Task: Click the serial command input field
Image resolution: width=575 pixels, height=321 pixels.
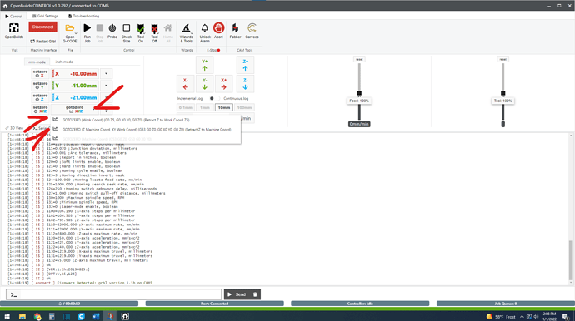Action: [x=113, y=294]
